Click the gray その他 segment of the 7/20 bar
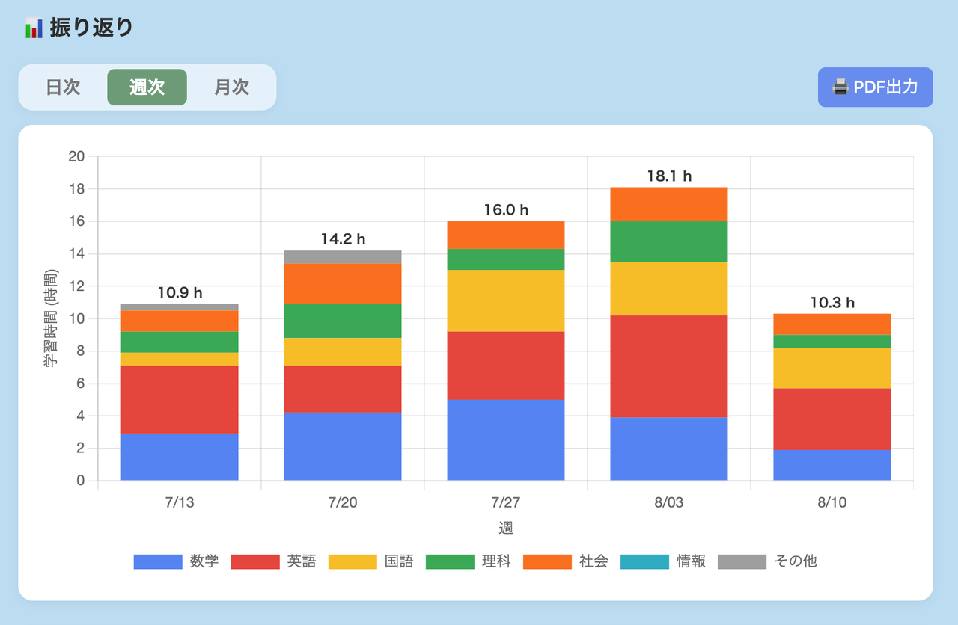 click(343, 257)
